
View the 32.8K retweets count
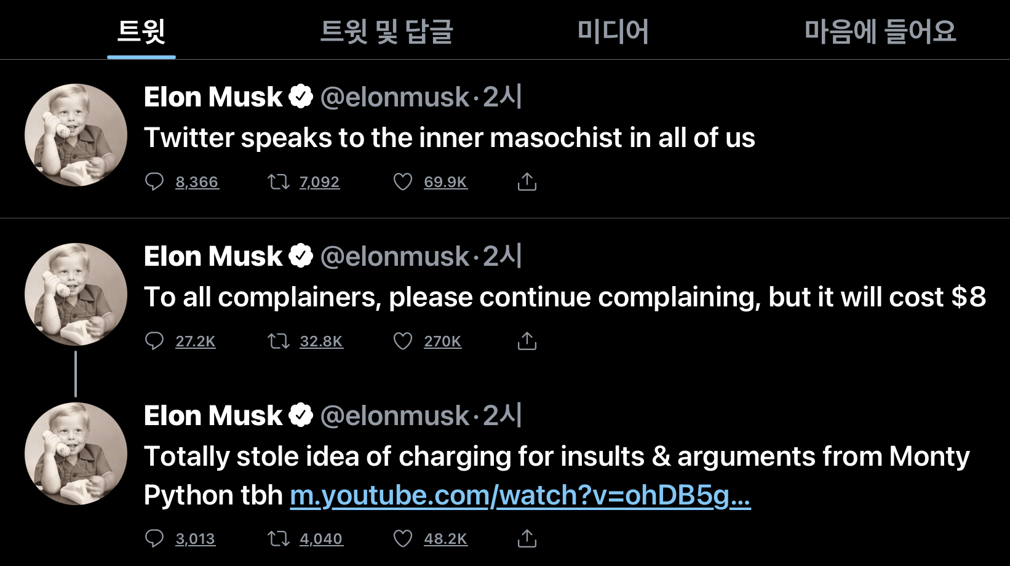point(321,341)
